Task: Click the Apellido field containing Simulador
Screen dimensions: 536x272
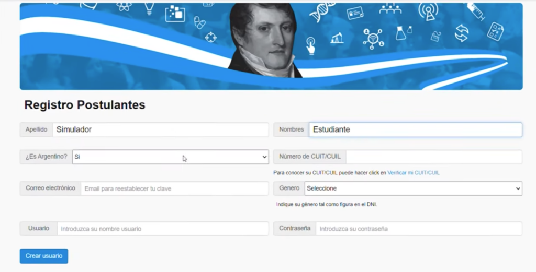Action: 160,129
